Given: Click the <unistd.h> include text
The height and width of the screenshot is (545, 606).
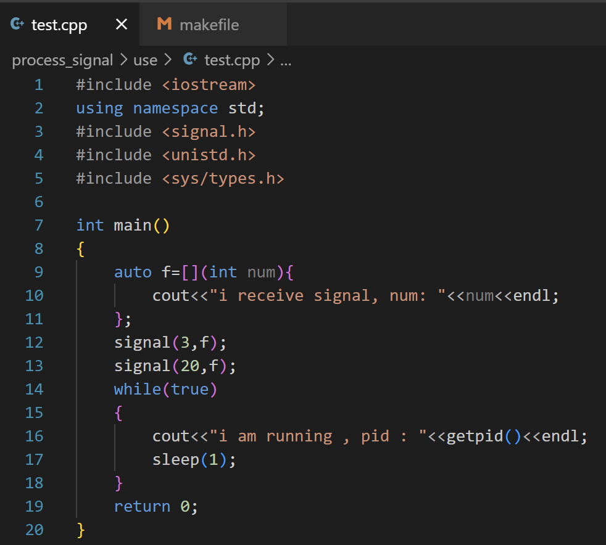Looking at the screenshot, I should (x=209, y=155).
